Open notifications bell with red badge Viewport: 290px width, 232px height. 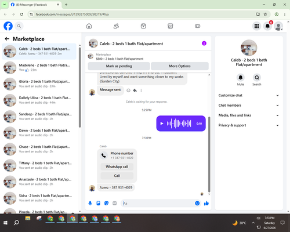(x=267, y=26)
